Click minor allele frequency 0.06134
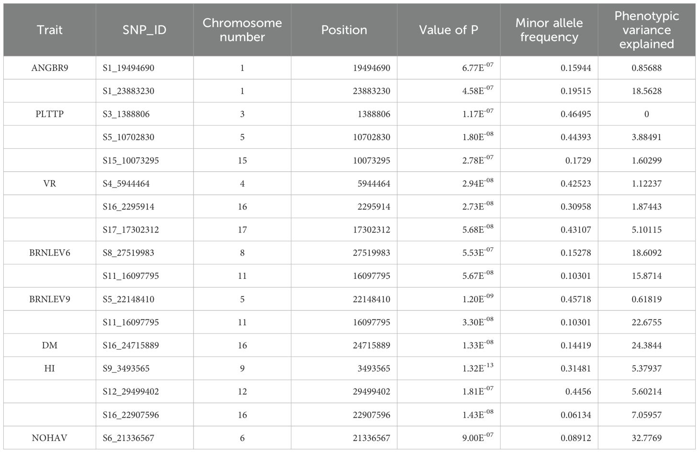Screen dimensions: 699x453 click(575, 415)
